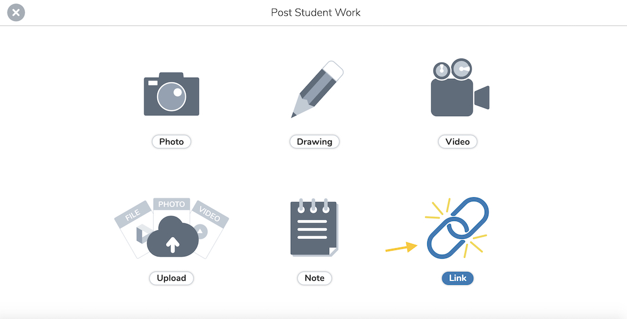Open the Upload label button
The height and width of the screenshot is (319, 627).
coord(171,278)
